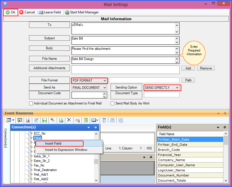Click the remove item red minus icon

[78, 120]
